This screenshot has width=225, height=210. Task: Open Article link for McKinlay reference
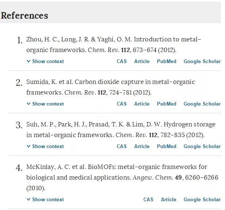coord(168,200)
